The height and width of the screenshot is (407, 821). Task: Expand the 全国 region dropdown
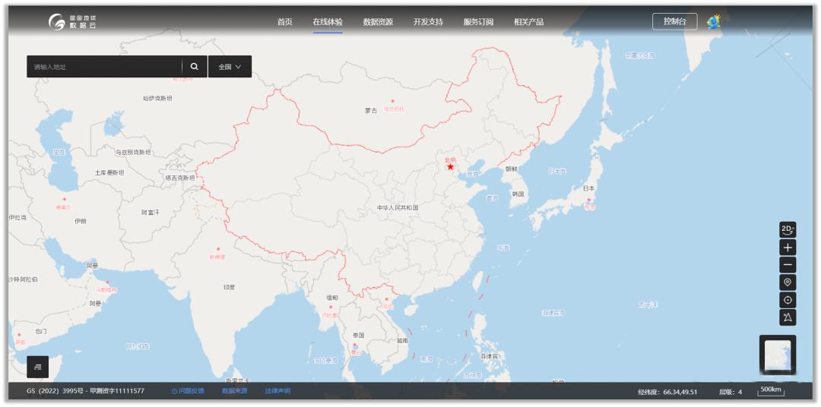click(x=230, y=67)
